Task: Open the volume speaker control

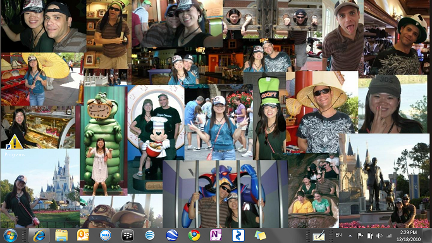Action: [x=380, y=235]
